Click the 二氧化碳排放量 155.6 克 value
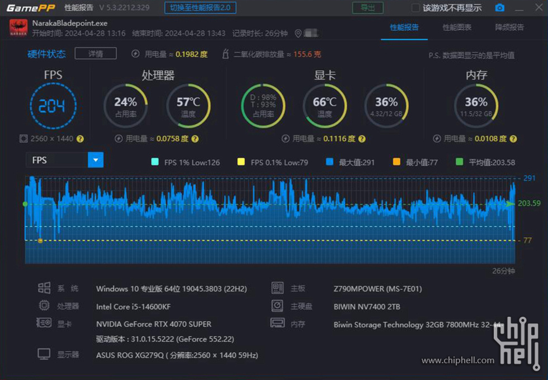Viewport: 548px width, 380px height. (x=307, y=54)
